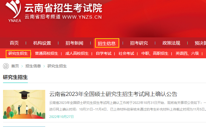Select the 普通高校招生 submenu tab
Image resolution: width=206 pixels, height=127 pixels.
click(x=47, y=53)
